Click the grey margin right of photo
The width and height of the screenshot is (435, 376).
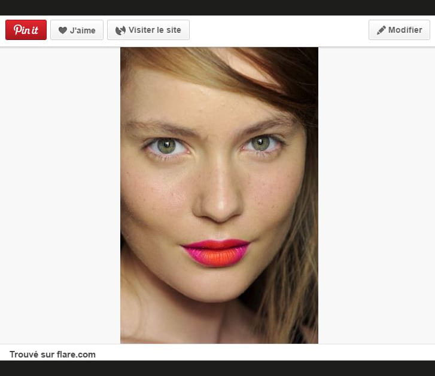tap(377, 197)
